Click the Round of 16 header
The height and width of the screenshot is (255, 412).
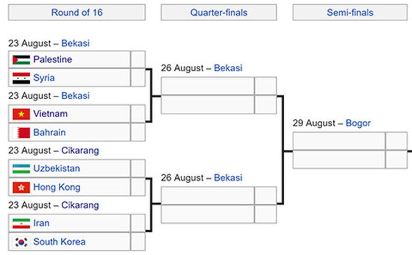(77, 13)
